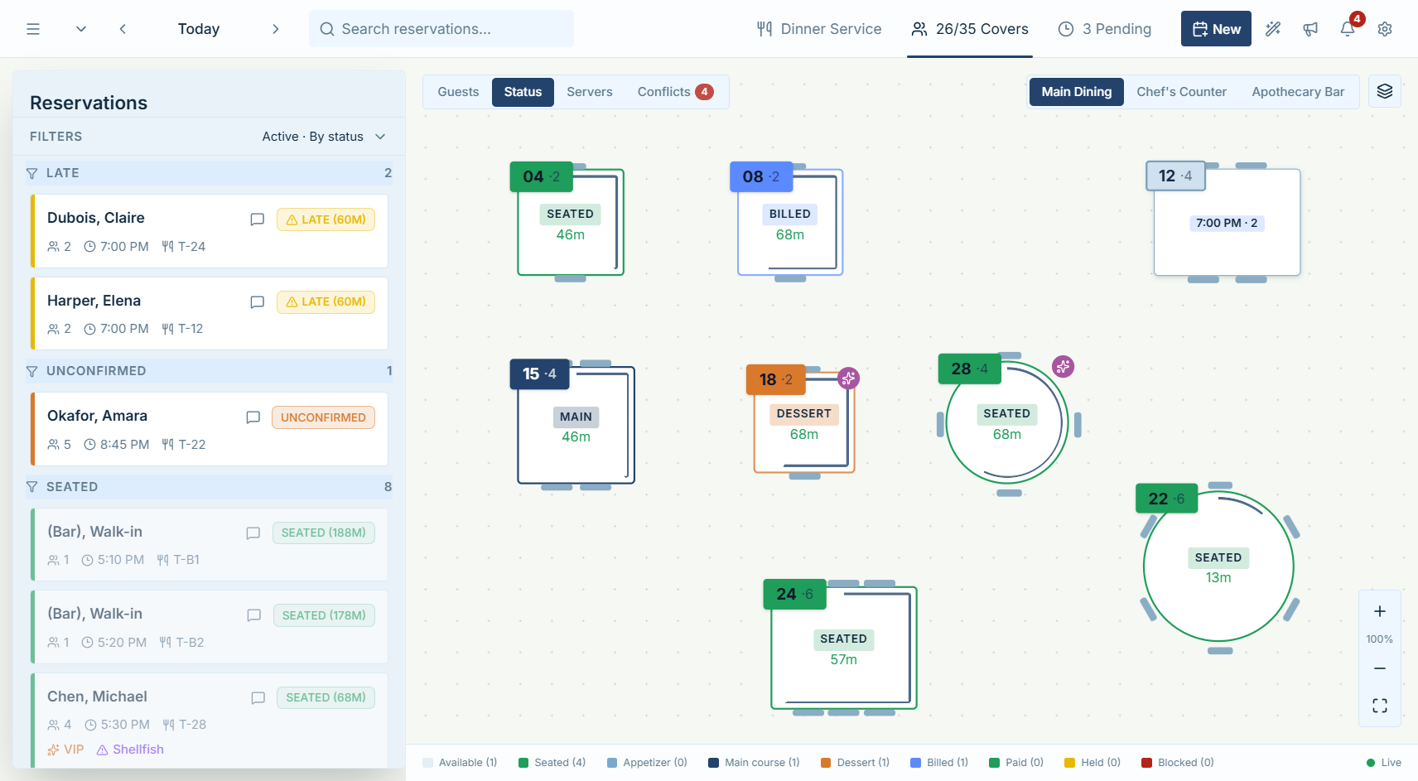
Task: Fit floor plan to screen
Action: point(1380,706)
